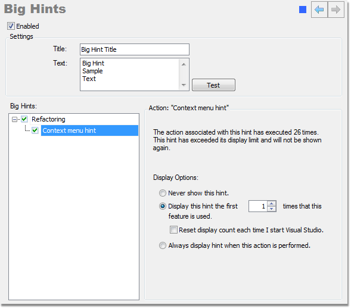This screenshot has width=351, height=308.
Task: Go back with the left arrow
Action: click(319, 10)
